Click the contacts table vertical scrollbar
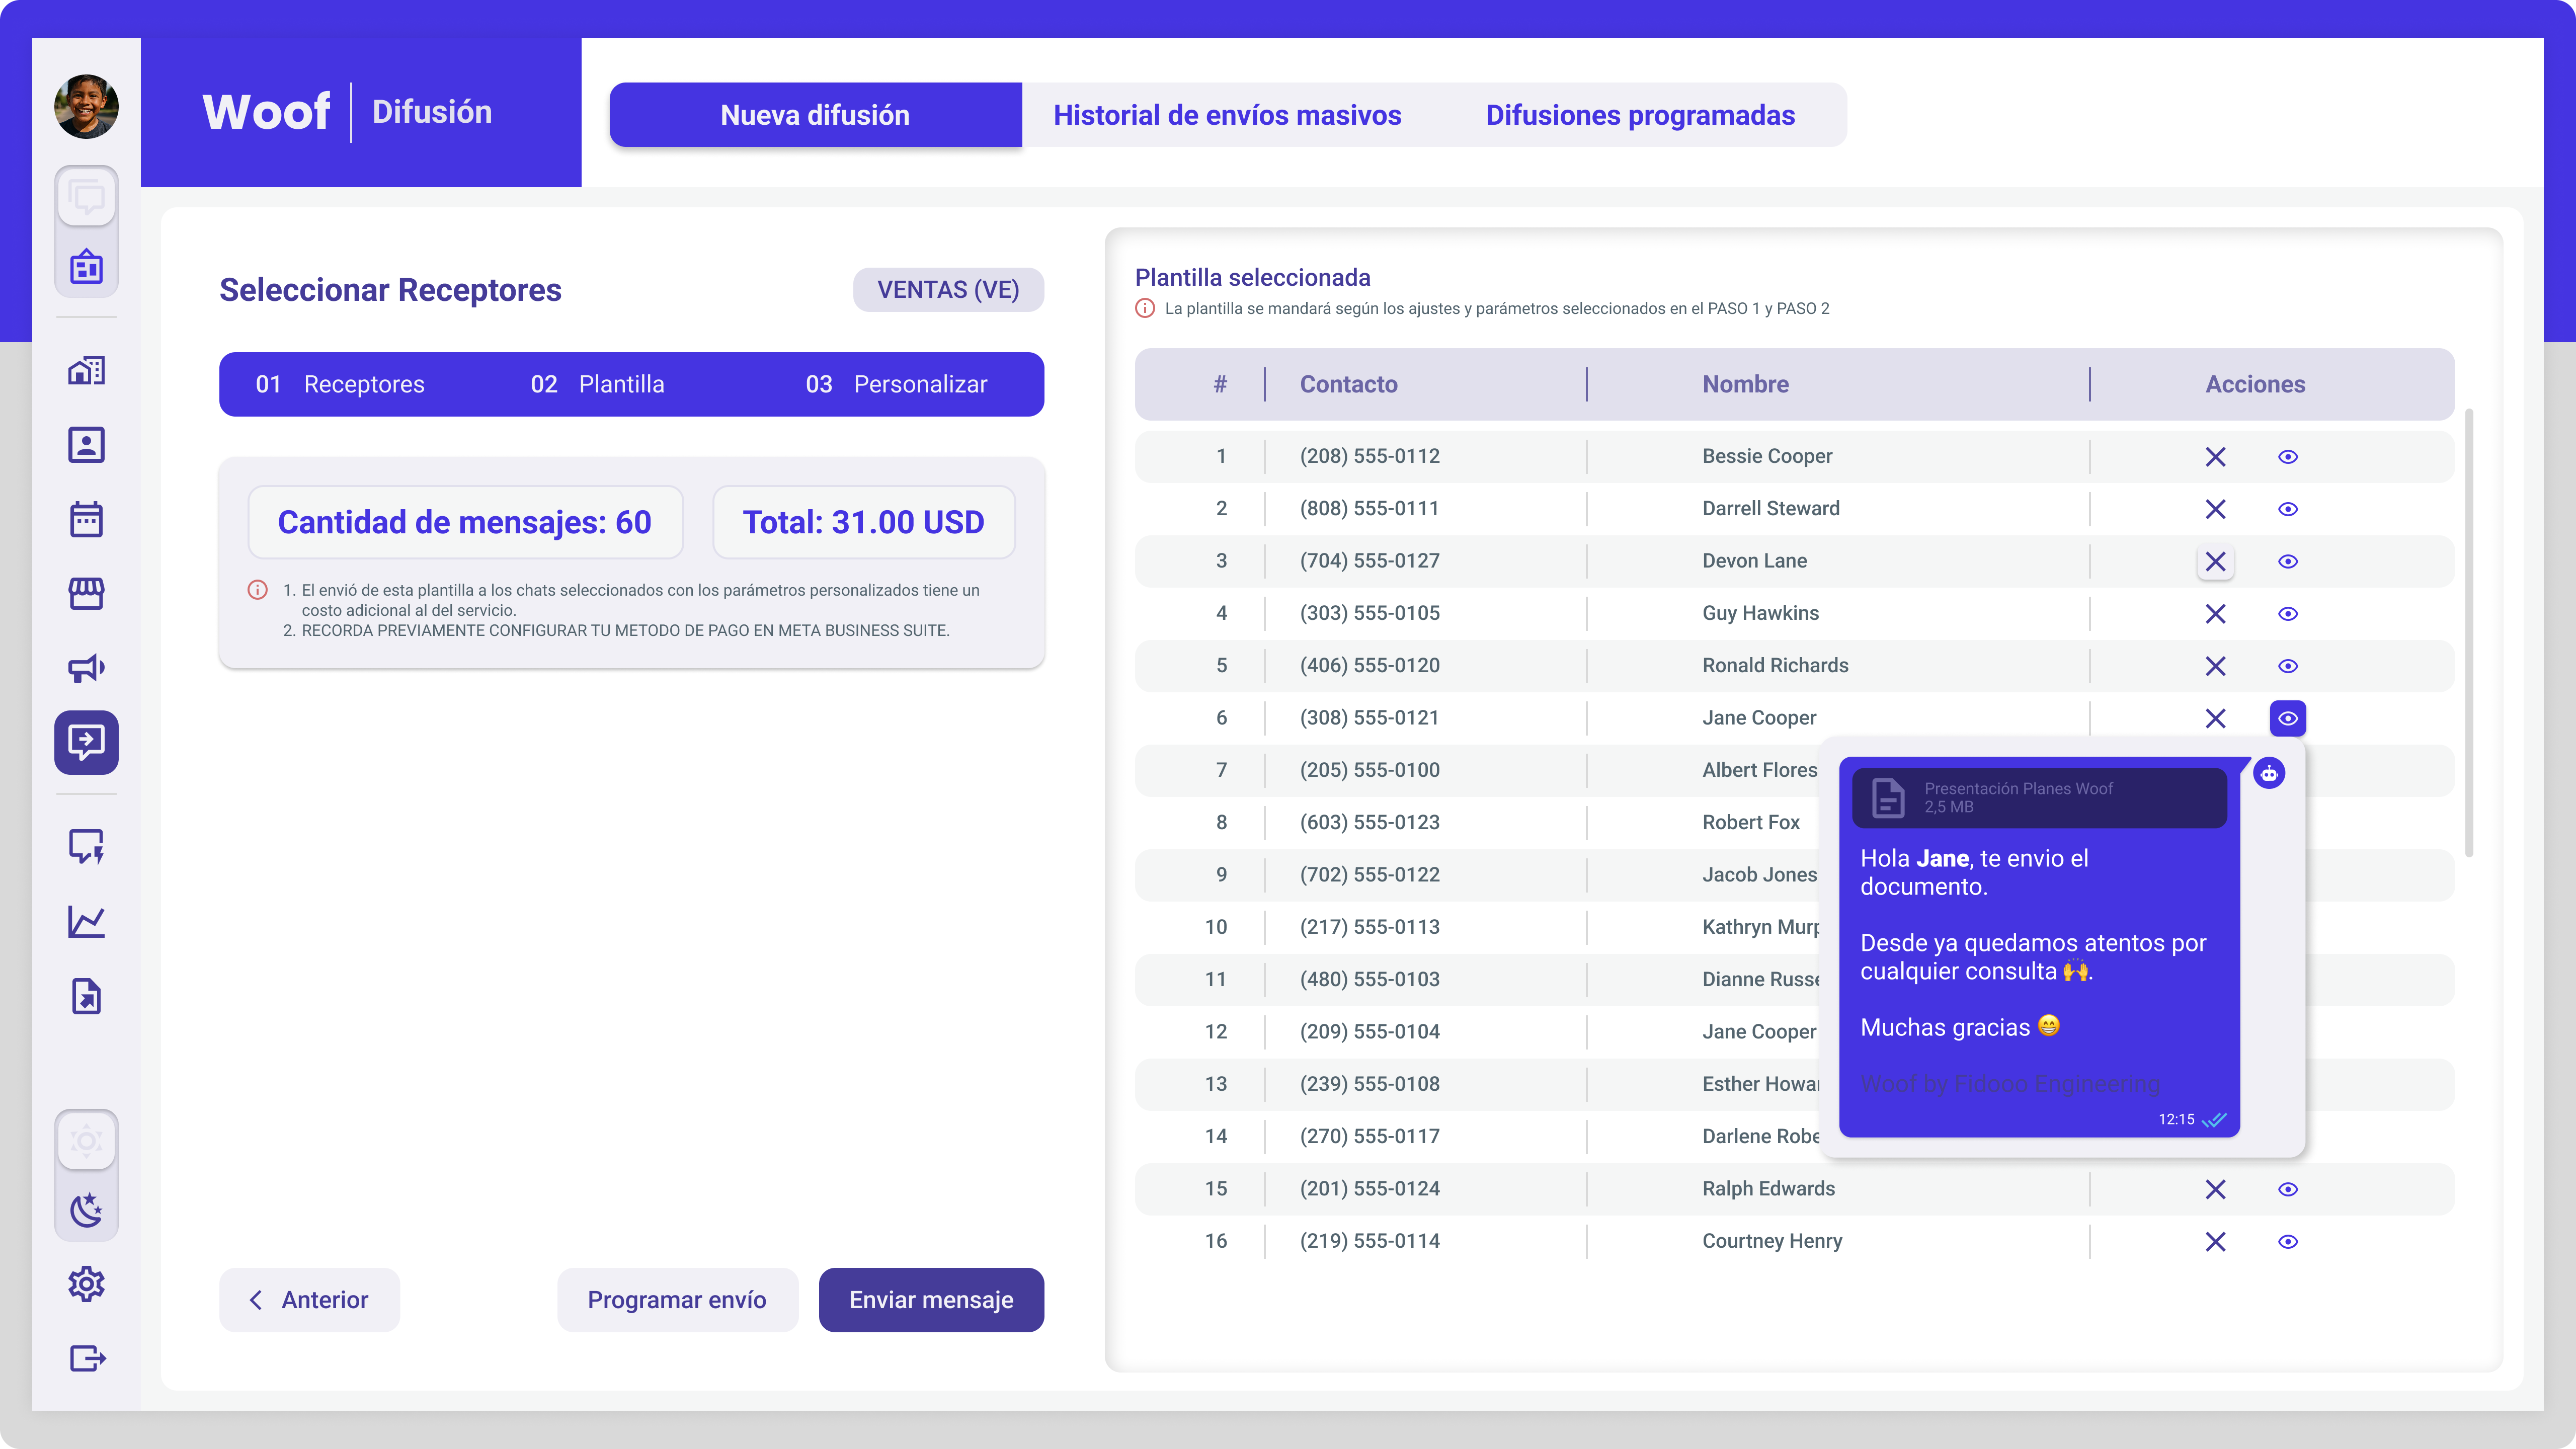The width and height of the screenshot is (2576, 1449). tap(2468, 632)
